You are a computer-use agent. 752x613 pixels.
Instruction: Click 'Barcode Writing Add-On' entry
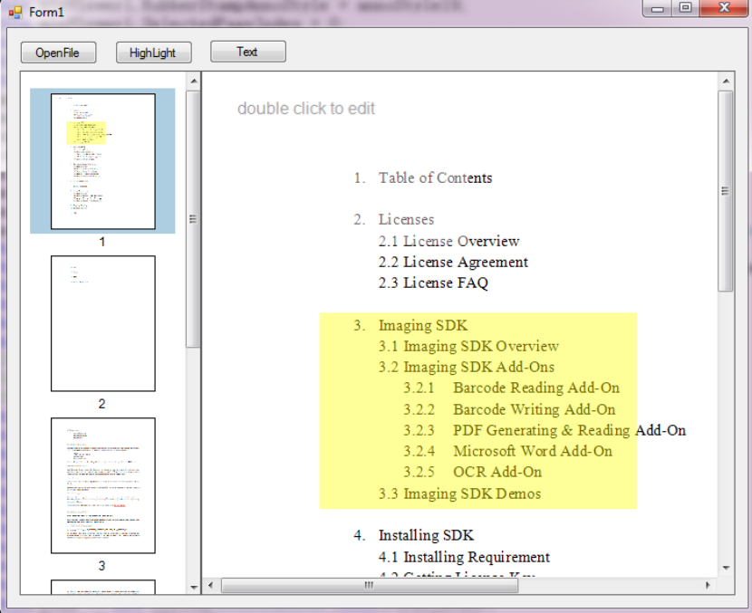click(535, 410)
